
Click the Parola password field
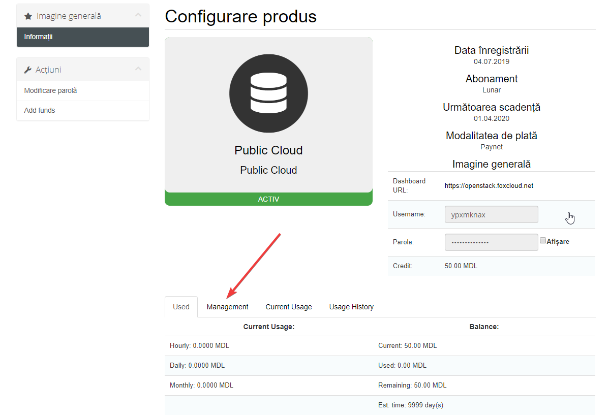tap(491, 242)
